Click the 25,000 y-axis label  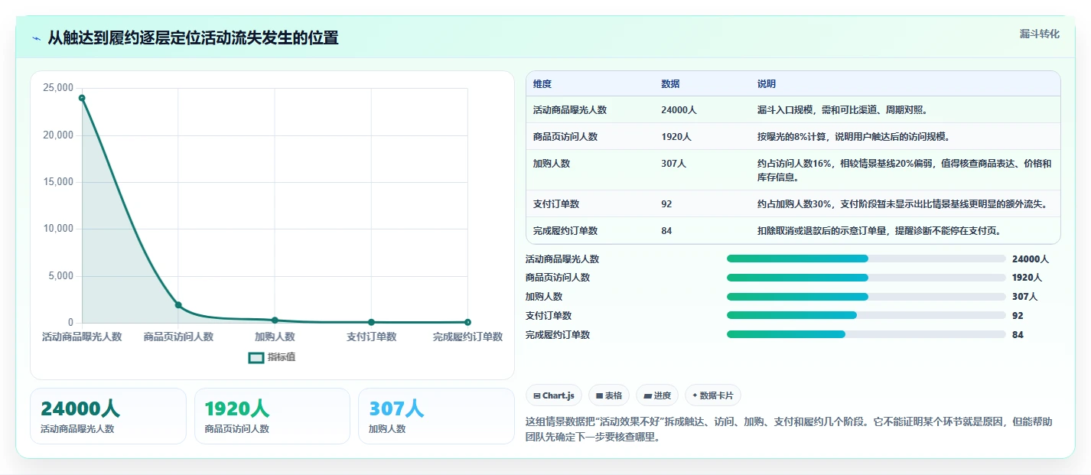(58, 89)
